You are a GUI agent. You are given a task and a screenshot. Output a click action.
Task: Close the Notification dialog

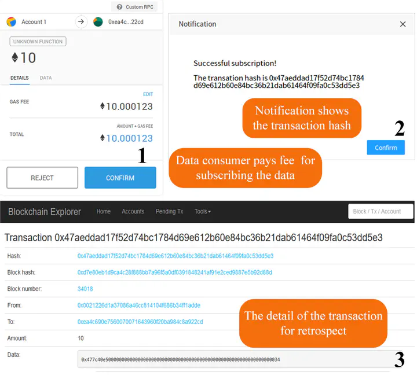[403, 24]
